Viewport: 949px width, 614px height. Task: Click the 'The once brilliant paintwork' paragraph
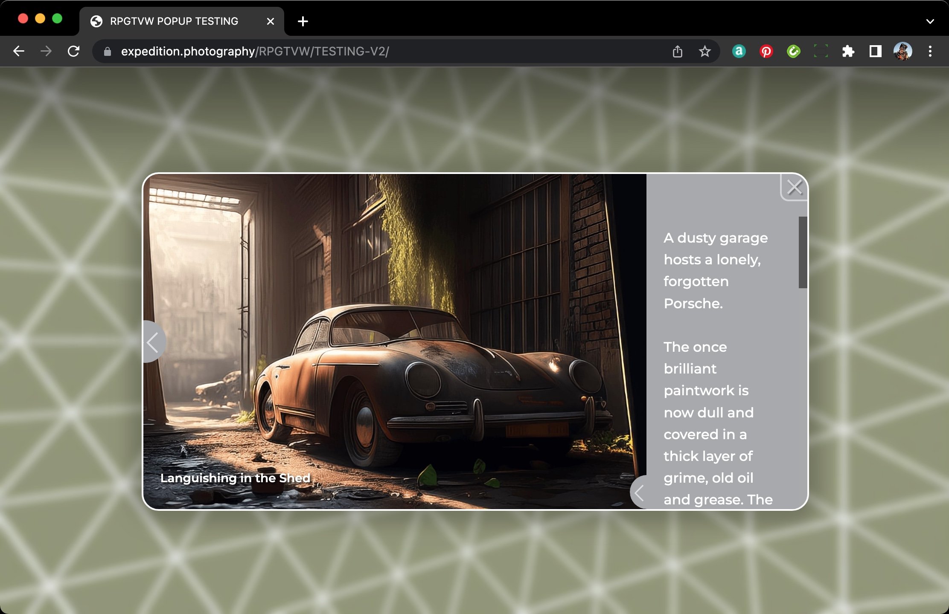pyautogui.click(x=719, y=423)
